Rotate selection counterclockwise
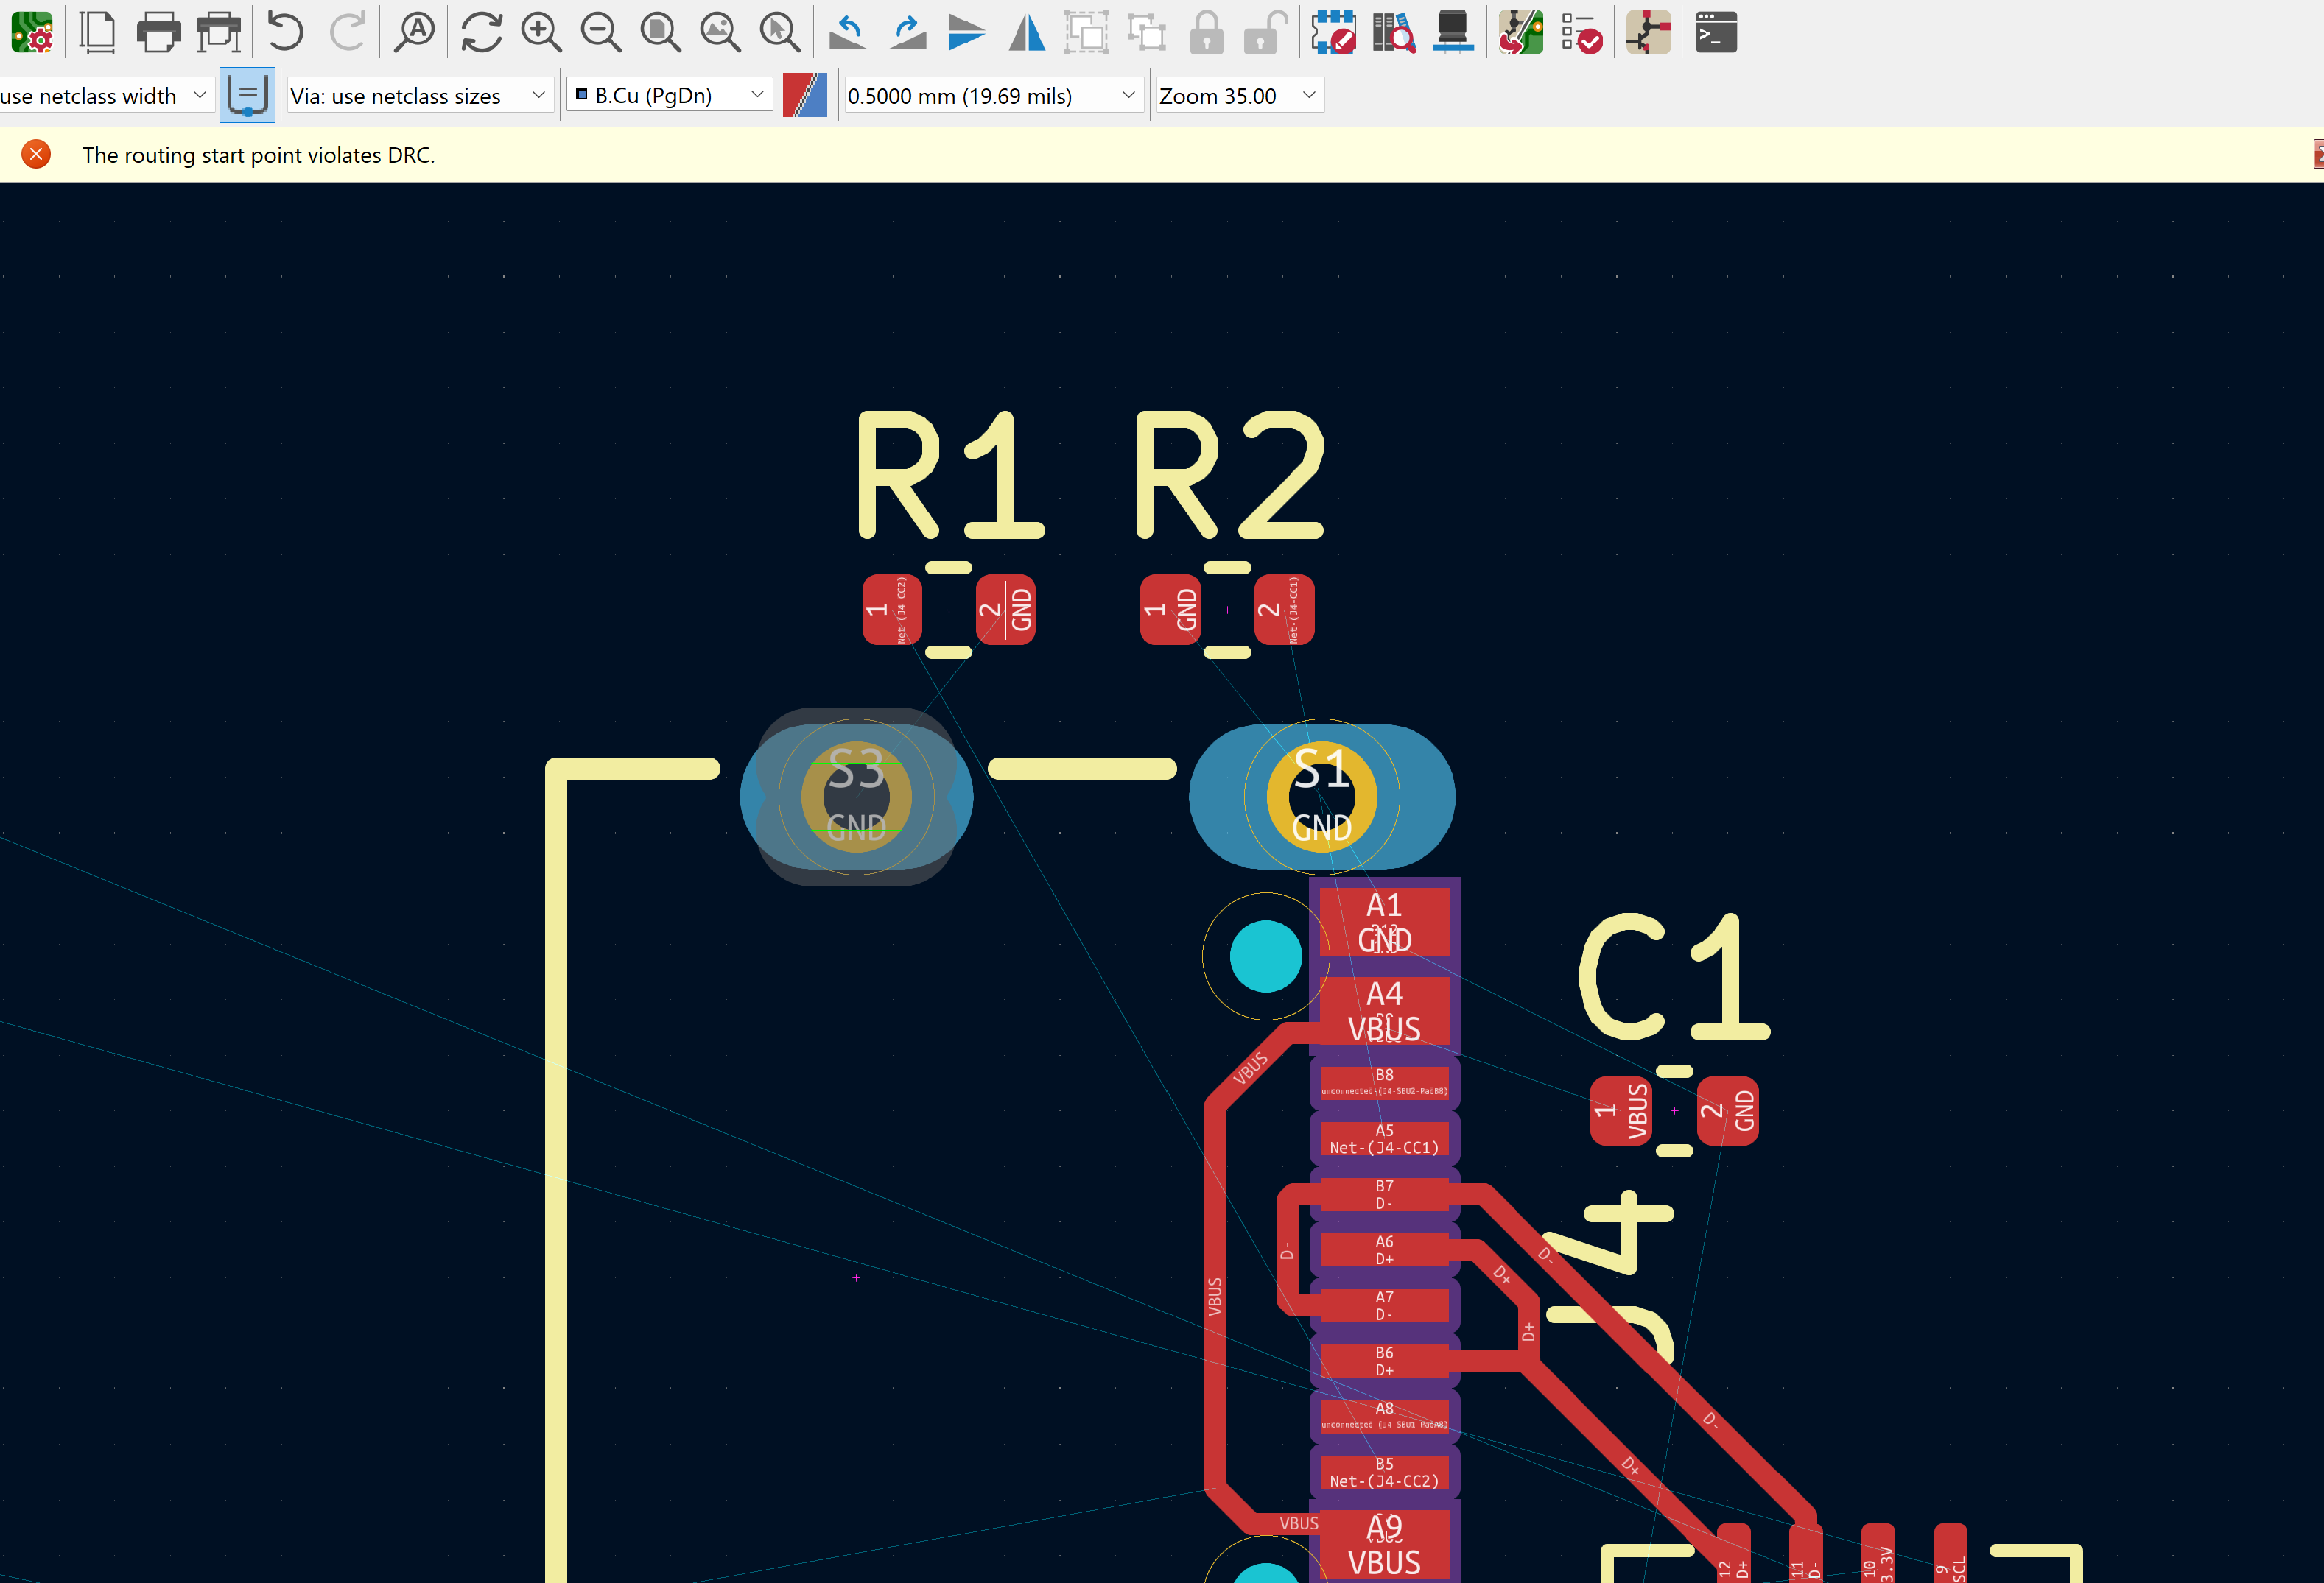The width and height of the screenshot is (2324, 1583). pos(847,33)
